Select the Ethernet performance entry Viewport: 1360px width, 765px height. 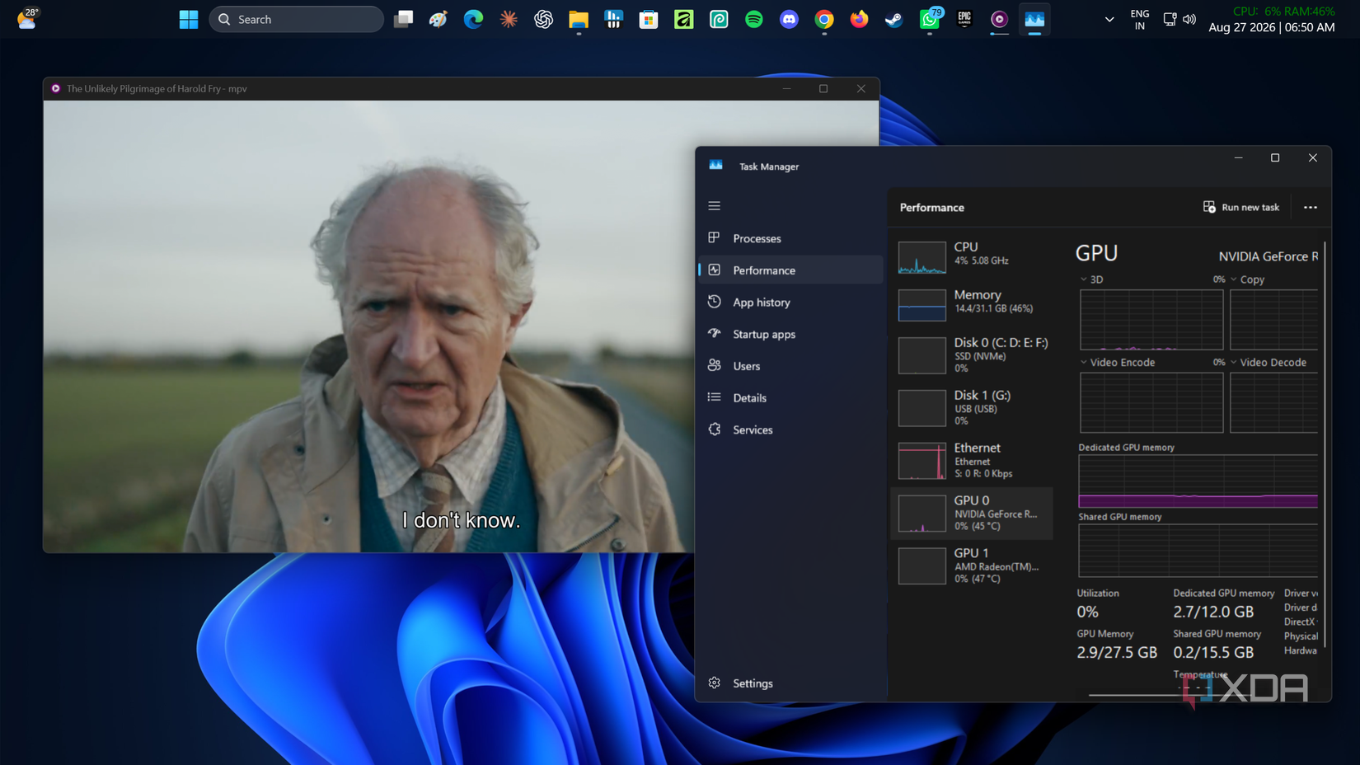tap(972, 461)
